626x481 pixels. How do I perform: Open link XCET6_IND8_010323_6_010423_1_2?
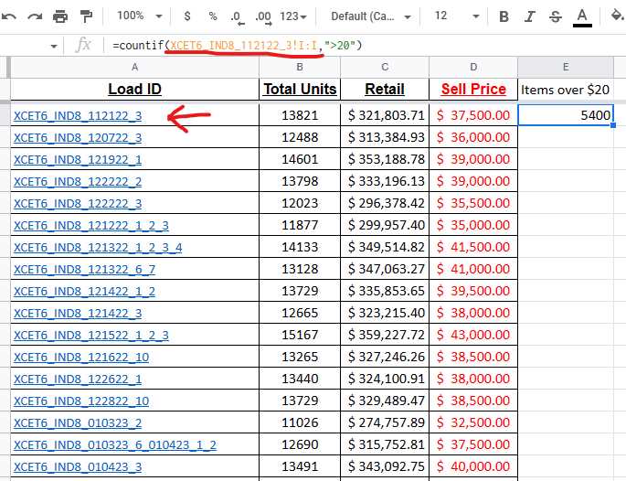(115, 445)
